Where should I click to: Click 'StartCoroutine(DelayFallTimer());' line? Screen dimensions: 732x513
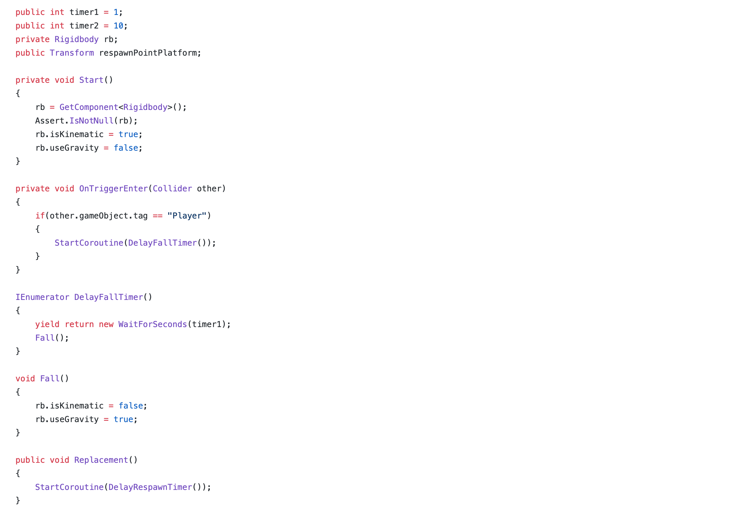[x=135, y=243]
